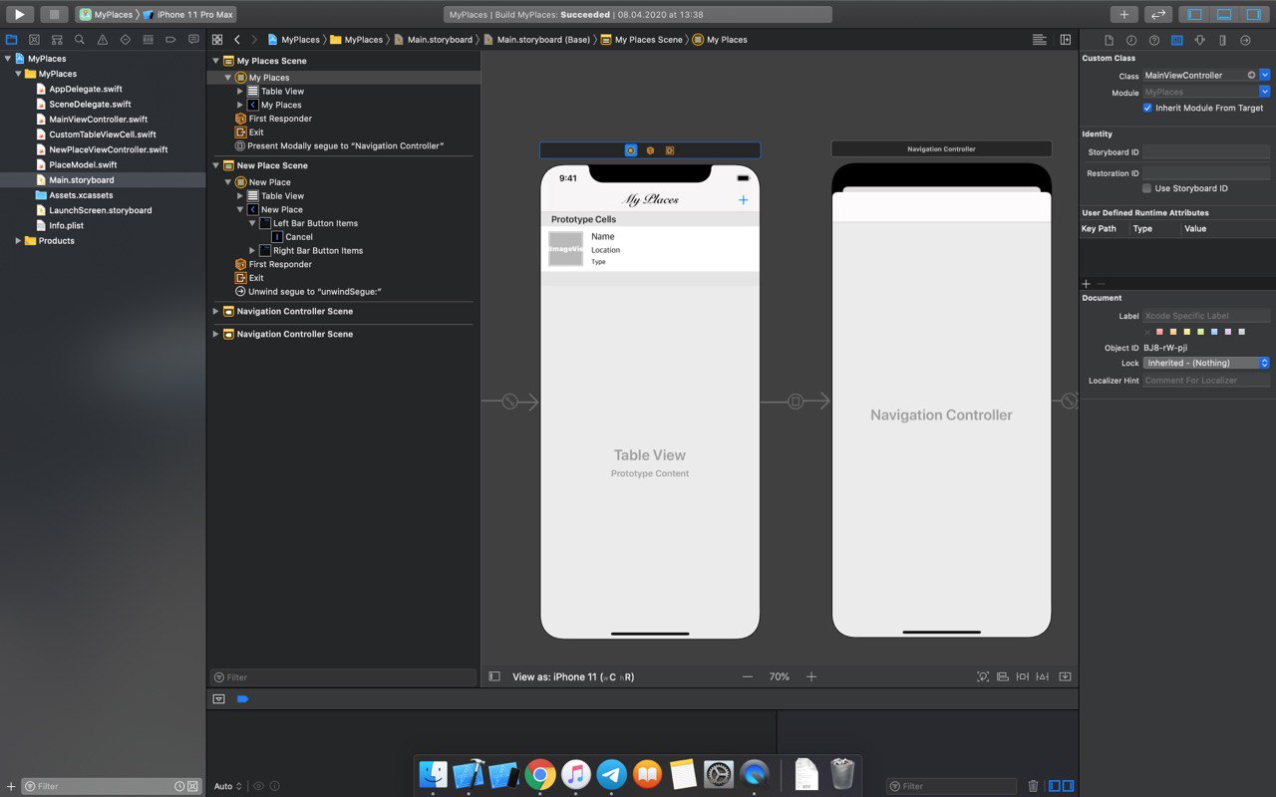The height and width of the screenshot is (797, 1276).
Task: Click the related items grid icon
Action: pos(217,40)
